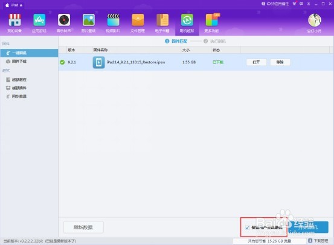
Task: Select One-click Flash (一键刷机) sidebar item
Action: [29, 53]
